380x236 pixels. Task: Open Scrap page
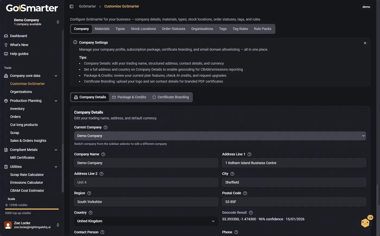15,133
